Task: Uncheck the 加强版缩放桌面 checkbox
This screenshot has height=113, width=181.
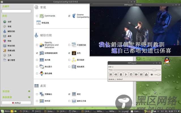Action: 37,53
